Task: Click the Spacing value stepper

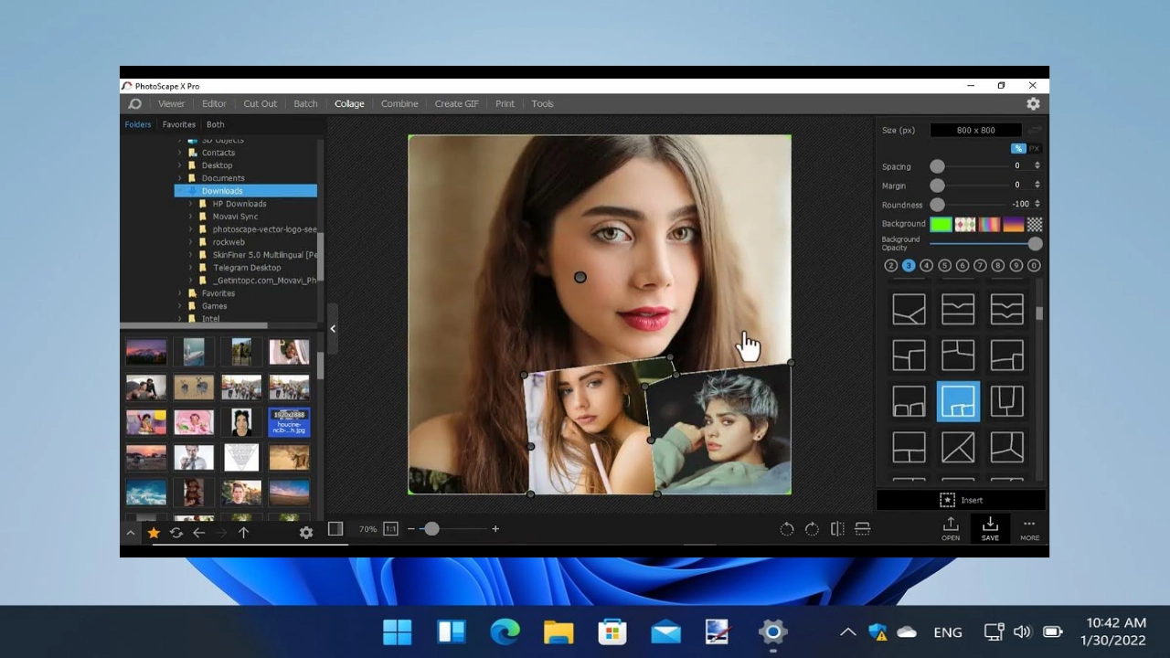Action: (1037, 166)
